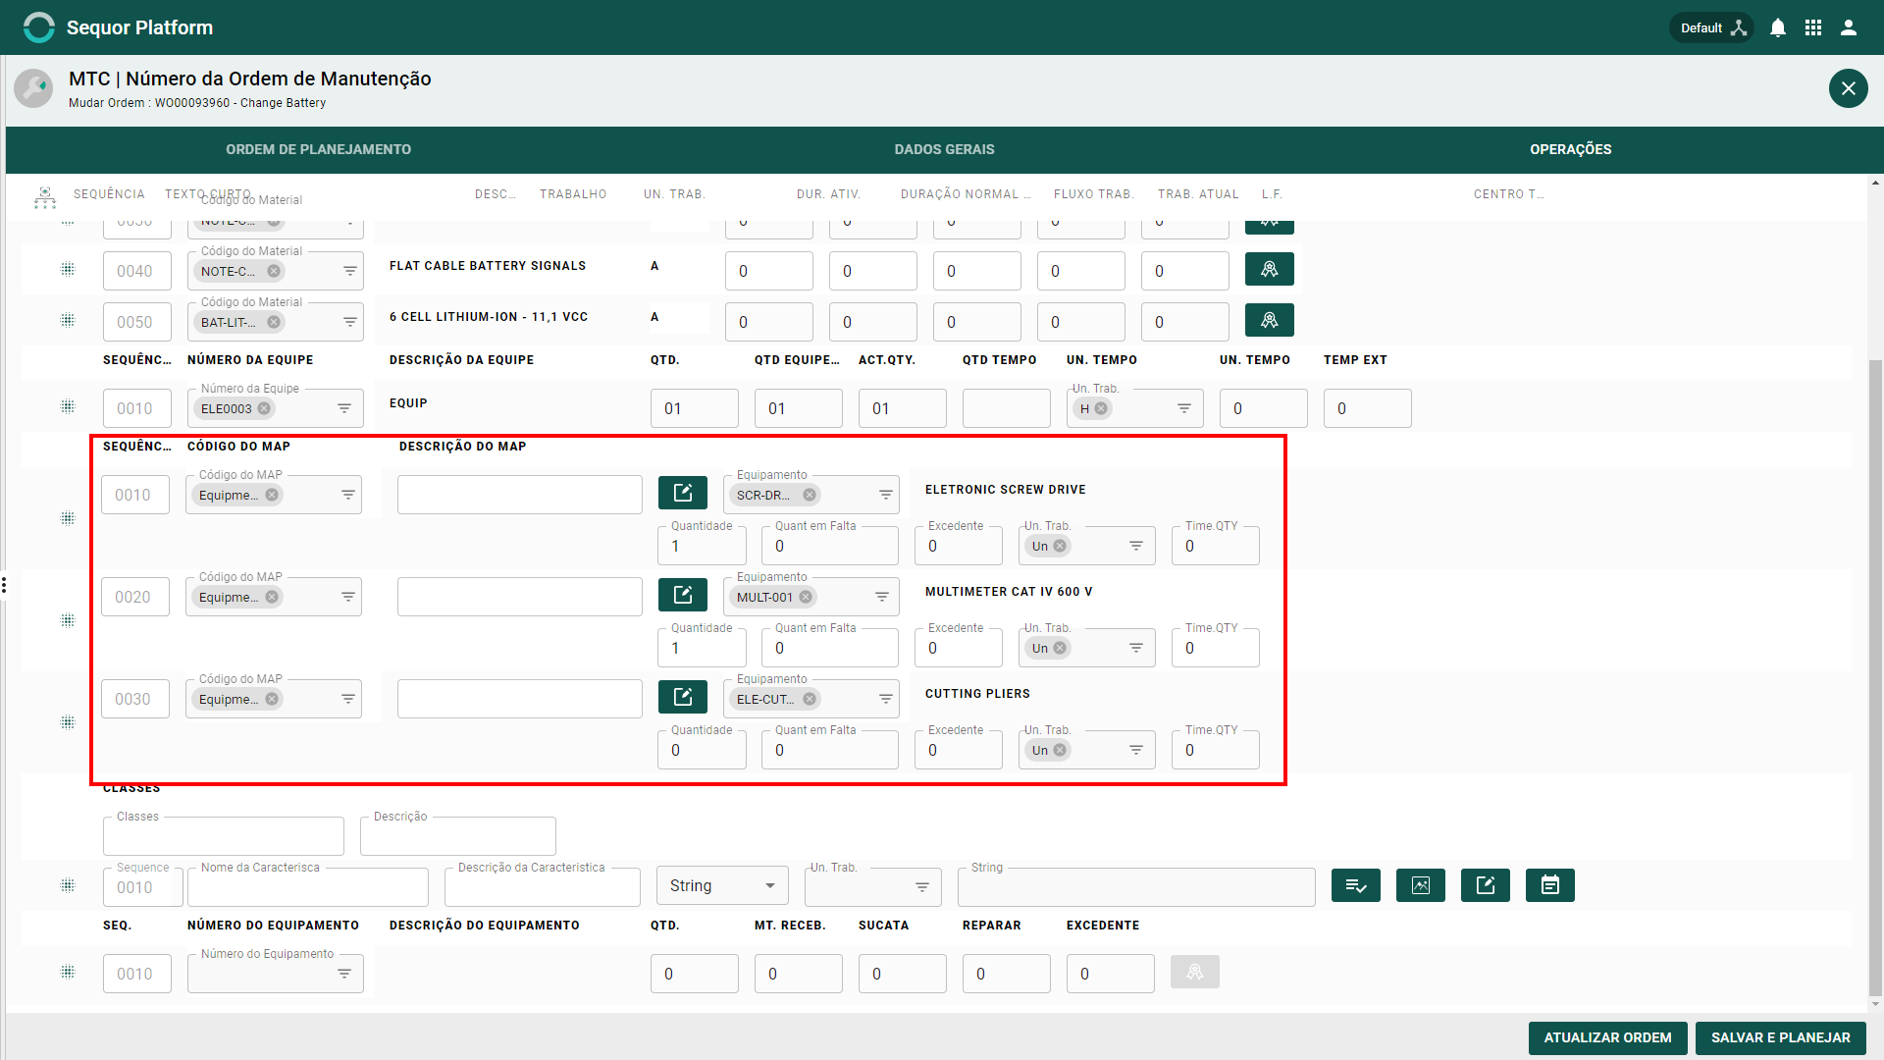This screenshot has width=1884, height=1060.
Task: Click Excedente field for Cutting Pliers row
Action: 958,750
